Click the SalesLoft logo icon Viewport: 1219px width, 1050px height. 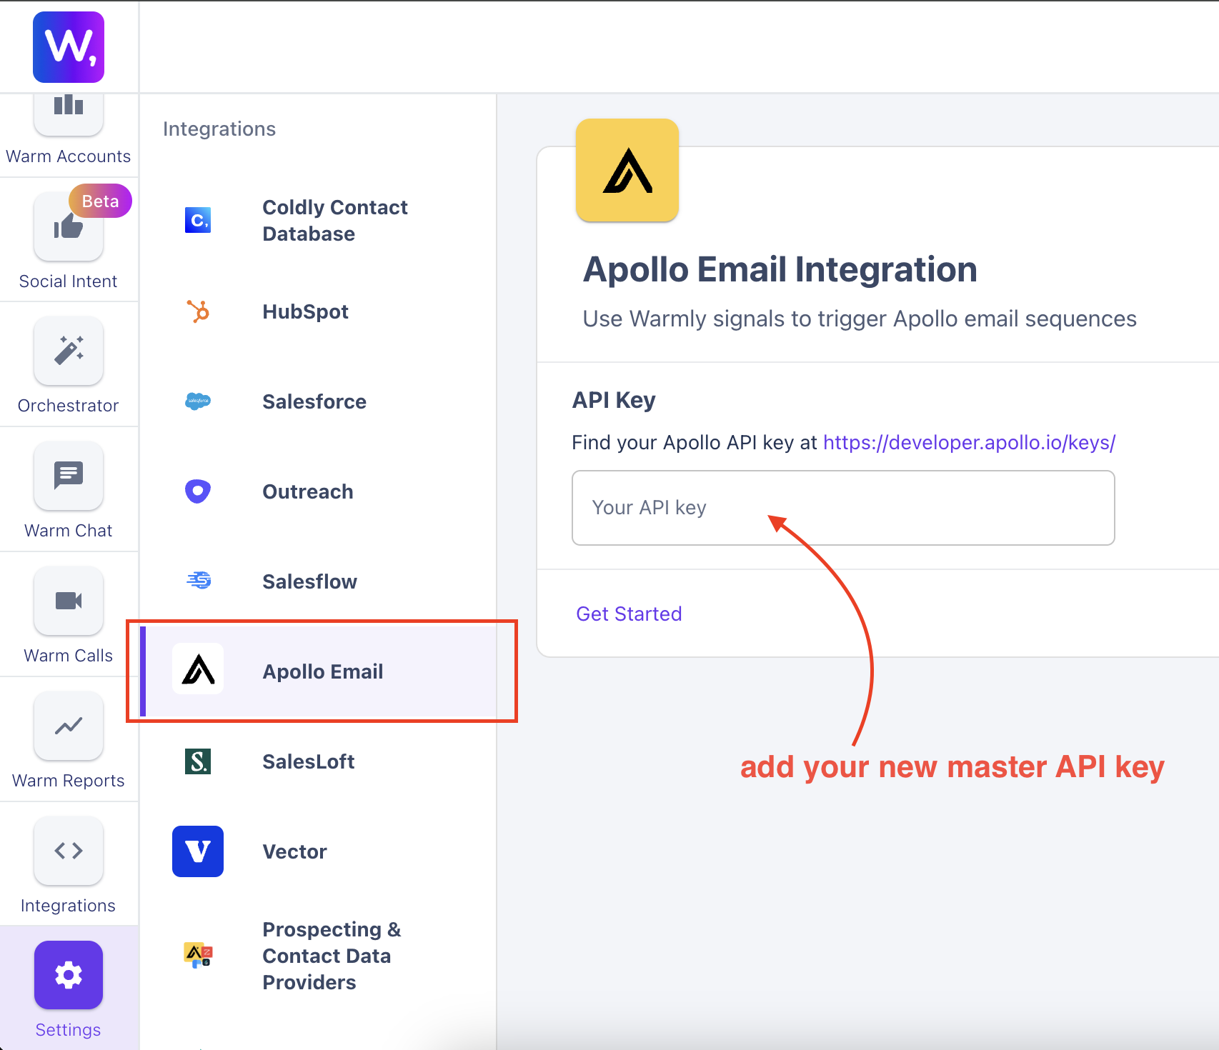(x=198, y=761)
